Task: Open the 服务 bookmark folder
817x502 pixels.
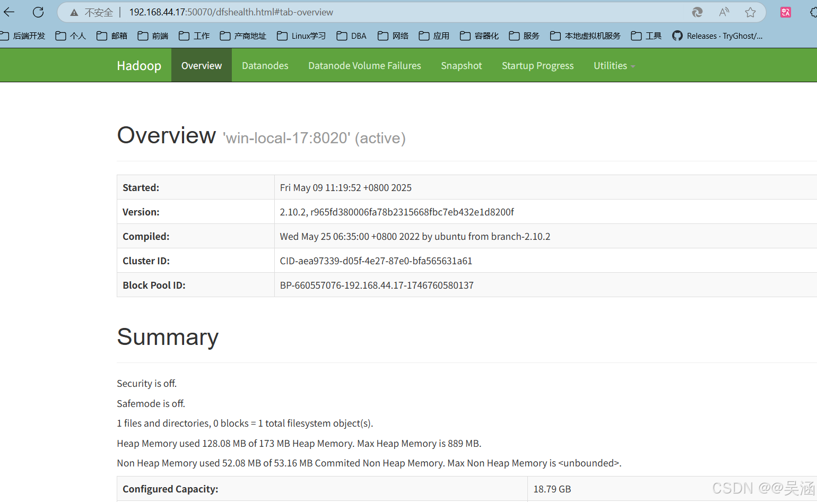Action: tap(524, 36)
